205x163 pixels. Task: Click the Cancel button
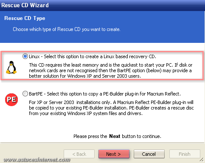[149, 154]
